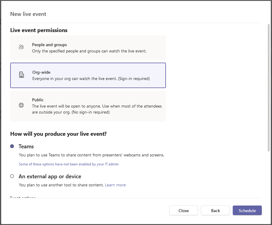Viewport: 272px width, 225px height.
Task: Choose the "People and groups" permission title
Action: click(49, 45)
